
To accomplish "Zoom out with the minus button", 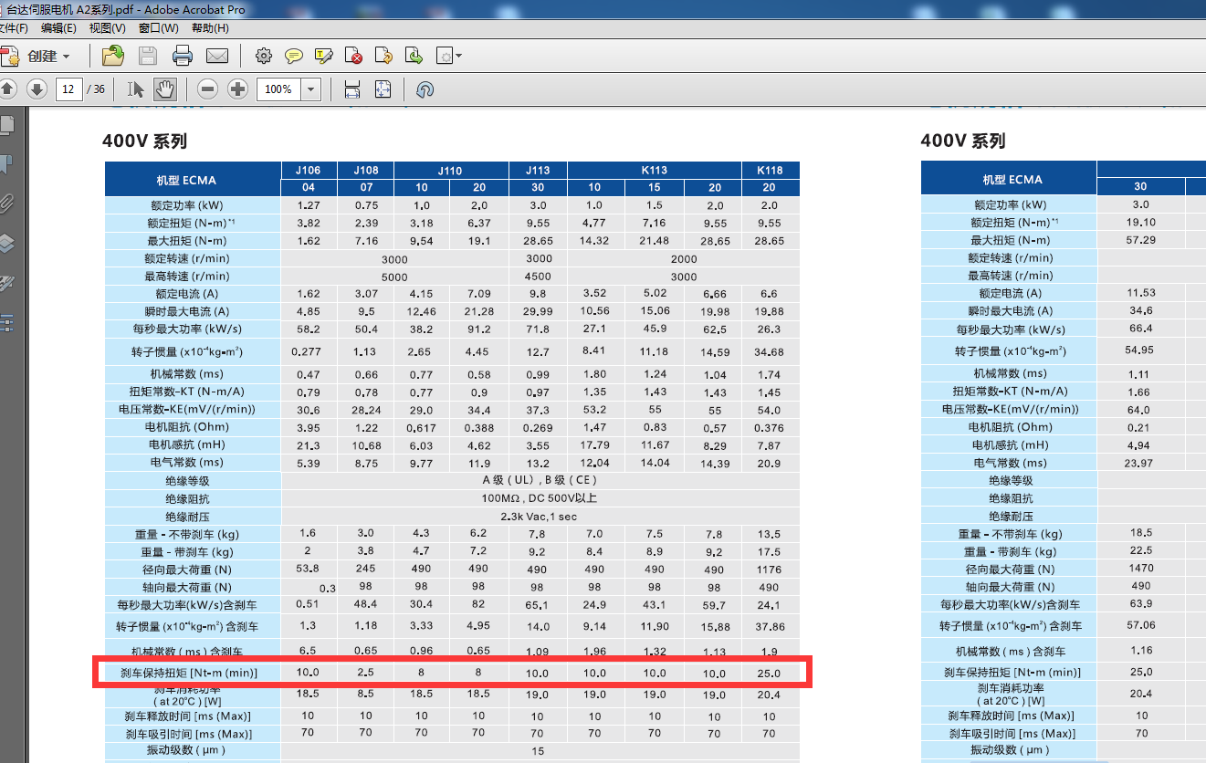I will pyautogui.click(x=207, y=89).
